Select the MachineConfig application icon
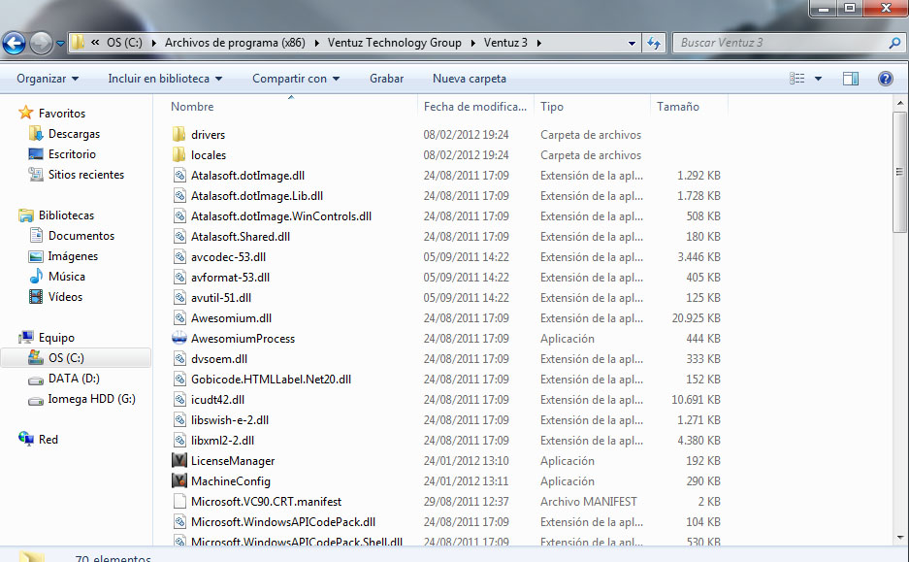The height and width of the screenshot is (562, 909). tap(179, 481)
